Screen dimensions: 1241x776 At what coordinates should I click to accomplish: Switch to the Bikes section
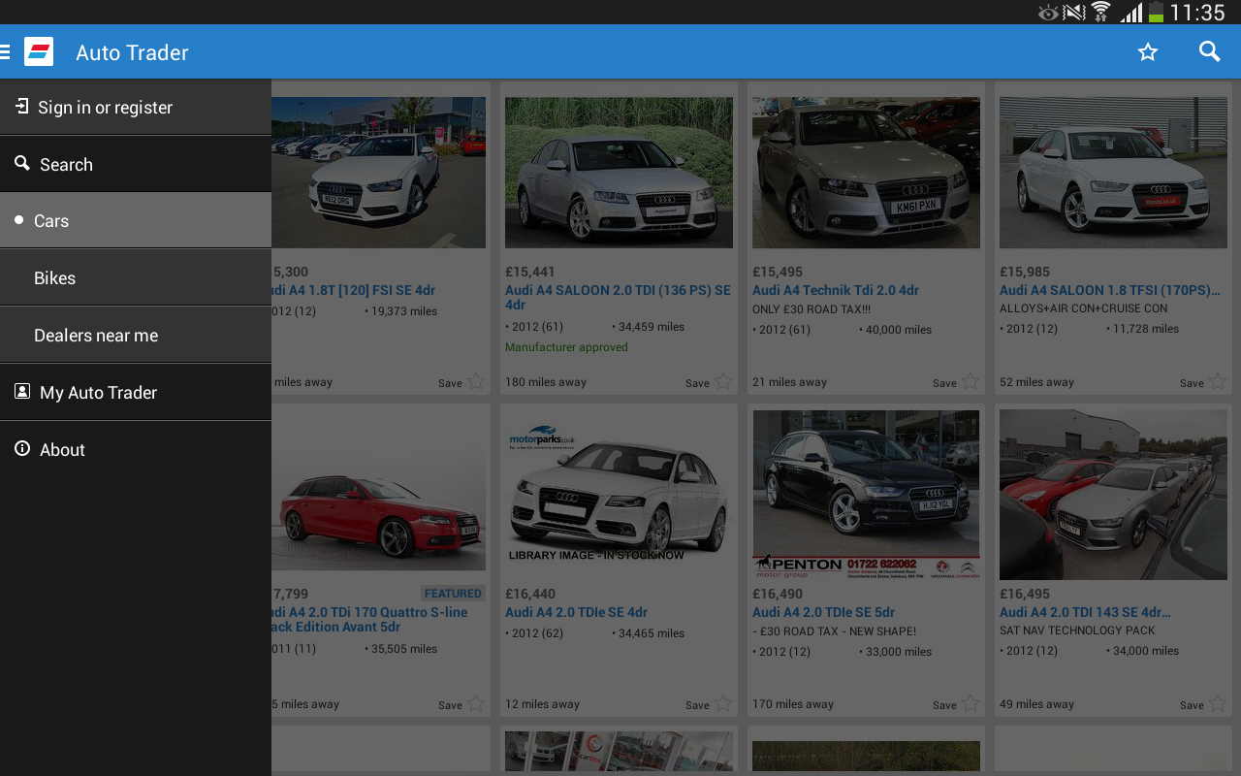(54, 277)
